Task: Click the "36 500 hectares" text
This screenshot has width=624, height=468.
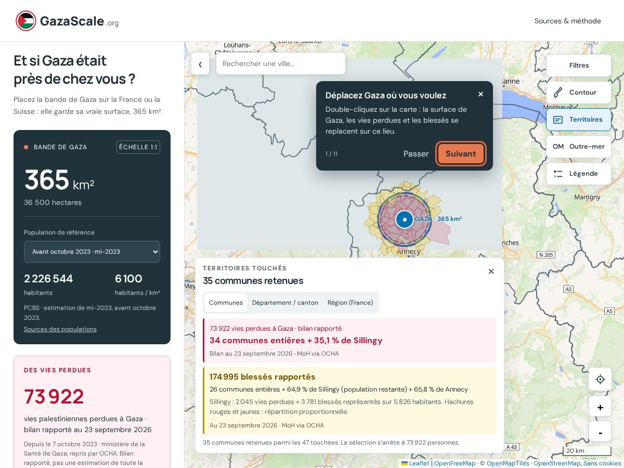Action: 53,202
